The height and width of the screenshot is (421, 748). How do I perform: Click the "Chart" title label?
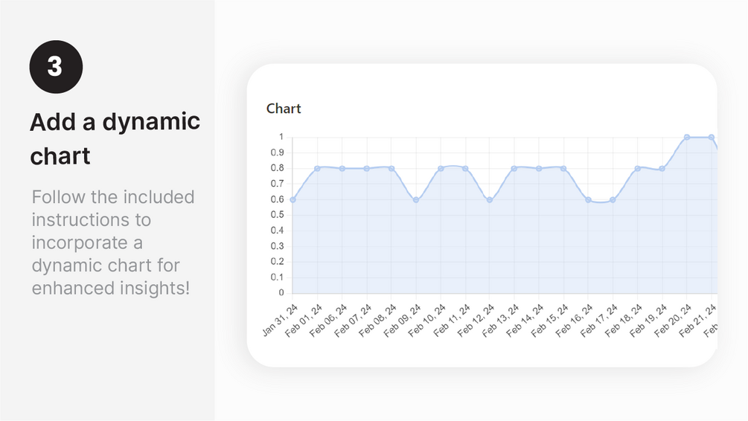click(x=284, y=109)
